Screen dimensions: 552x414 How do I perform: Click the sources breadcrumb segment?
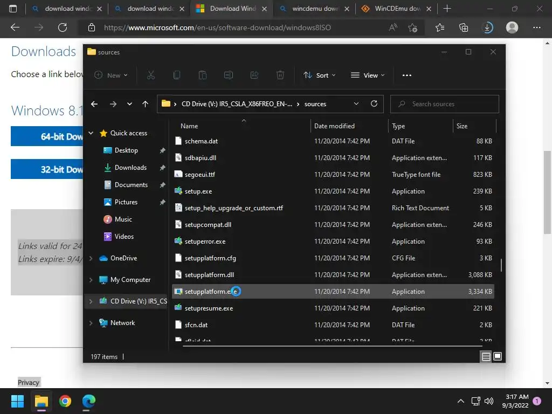coord(315,104)
